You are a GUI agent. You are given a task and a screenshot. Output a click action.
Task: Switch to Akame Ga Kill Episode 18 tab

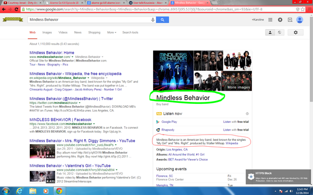(64, 3)
